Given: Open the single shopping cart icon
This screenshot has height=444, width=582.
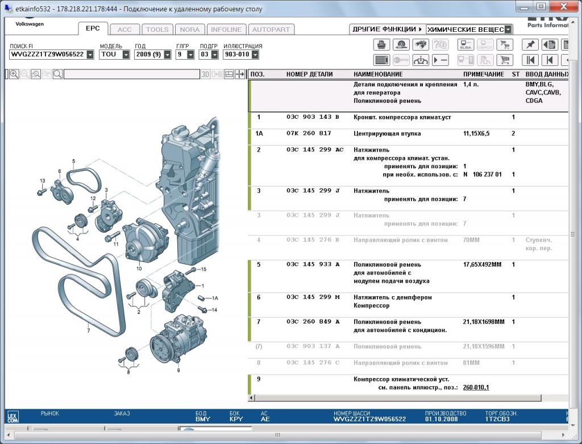Looking at the screenshot, I should click(x=505, y=60).
